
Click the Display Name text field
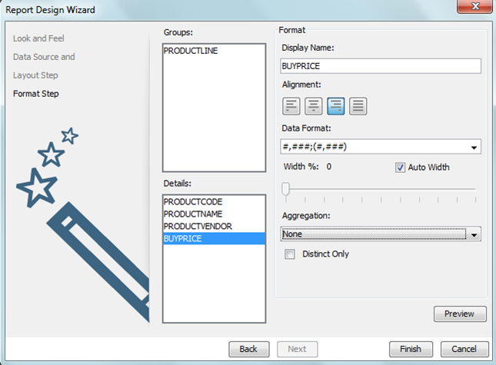[x=381, y=66]
